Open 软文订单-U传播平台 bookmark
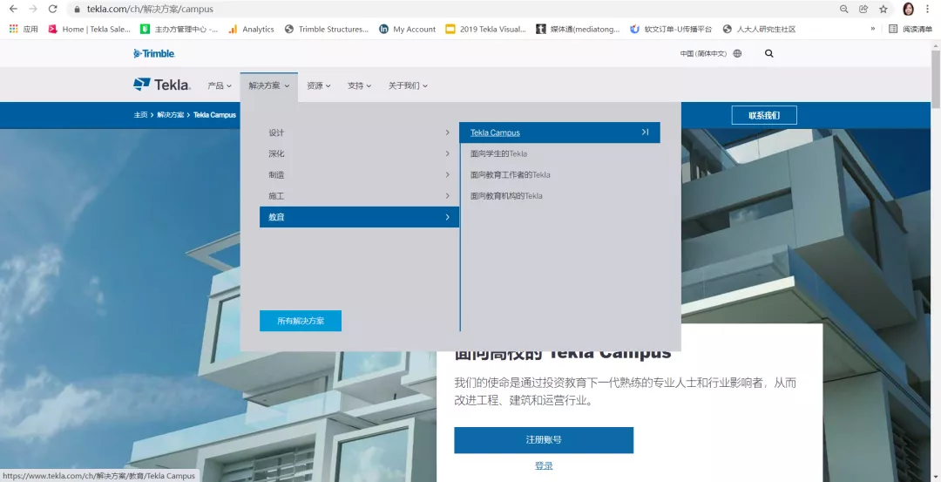The height and width of the screenshot is (482, 941). (x=671, y=29)
